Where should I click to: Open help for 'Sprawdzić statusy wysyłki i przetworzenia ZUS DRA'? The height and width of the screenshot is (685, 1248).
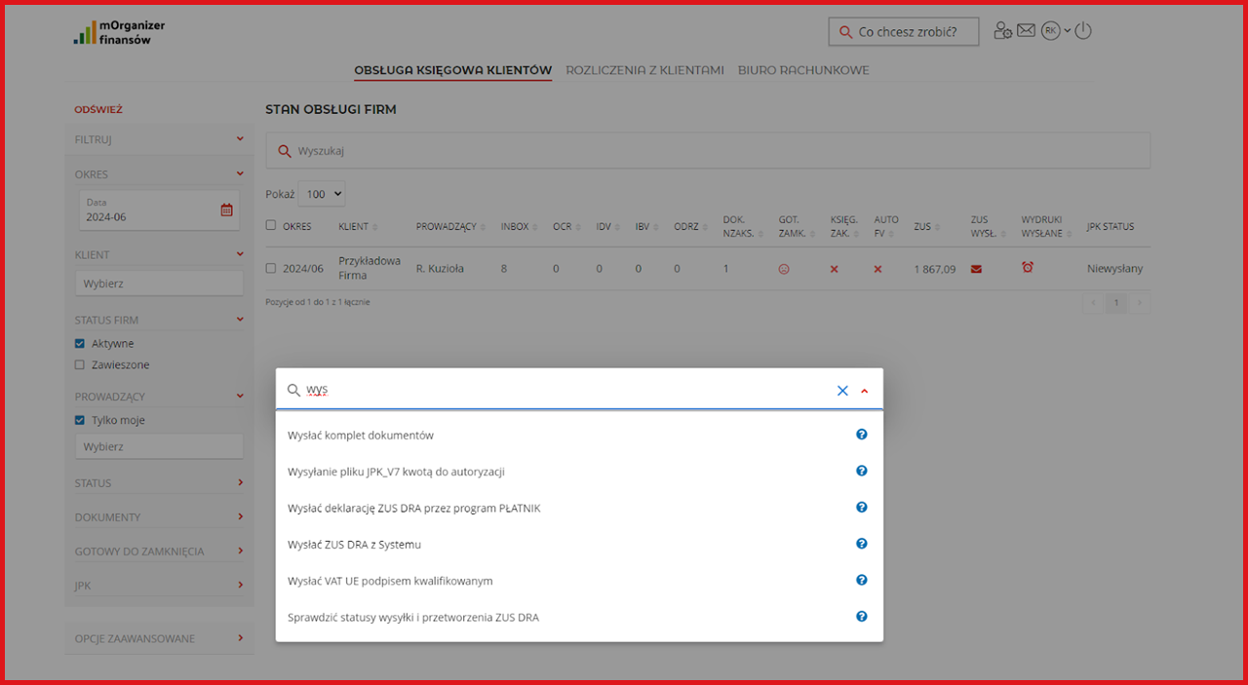(x=862, y=617)
